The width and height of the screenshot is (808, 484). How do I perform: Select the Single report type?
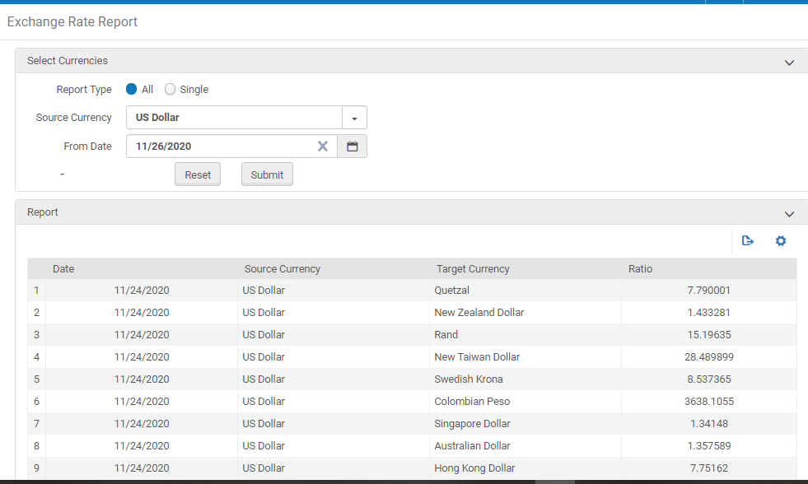tap(170, 90)
